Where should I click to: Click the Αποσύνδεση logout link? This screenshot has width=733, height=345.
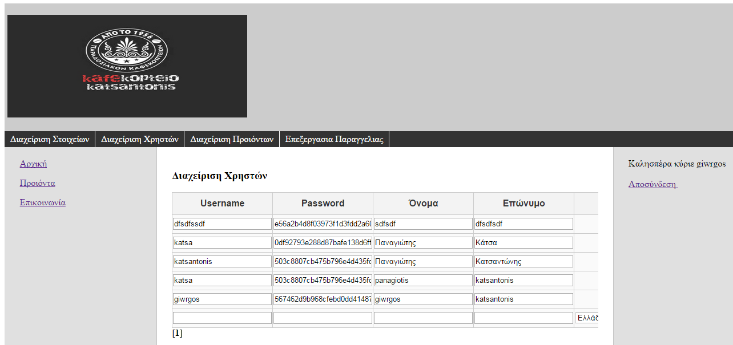click(x=653, y=184)
